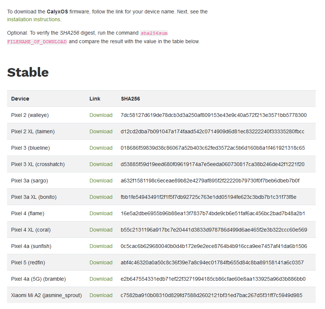Click the SHA256 column header
This screenshot has height=309, width=325.
click(x=130, y=99)
